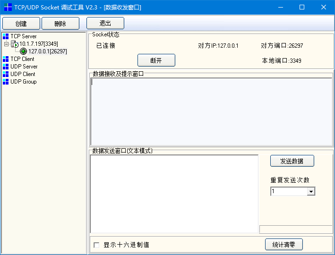Click the 对方端口:26297 text
This screenshot has width=335, height=255.
[282, 45]
